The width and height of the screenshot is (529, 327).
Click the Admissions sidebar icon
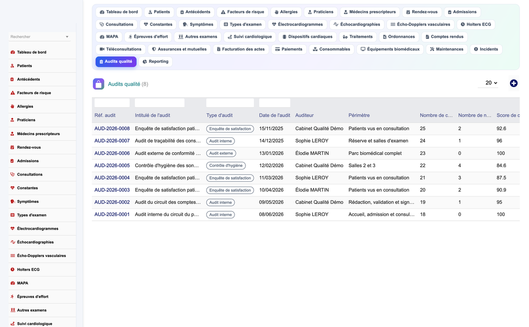[12, 161]
